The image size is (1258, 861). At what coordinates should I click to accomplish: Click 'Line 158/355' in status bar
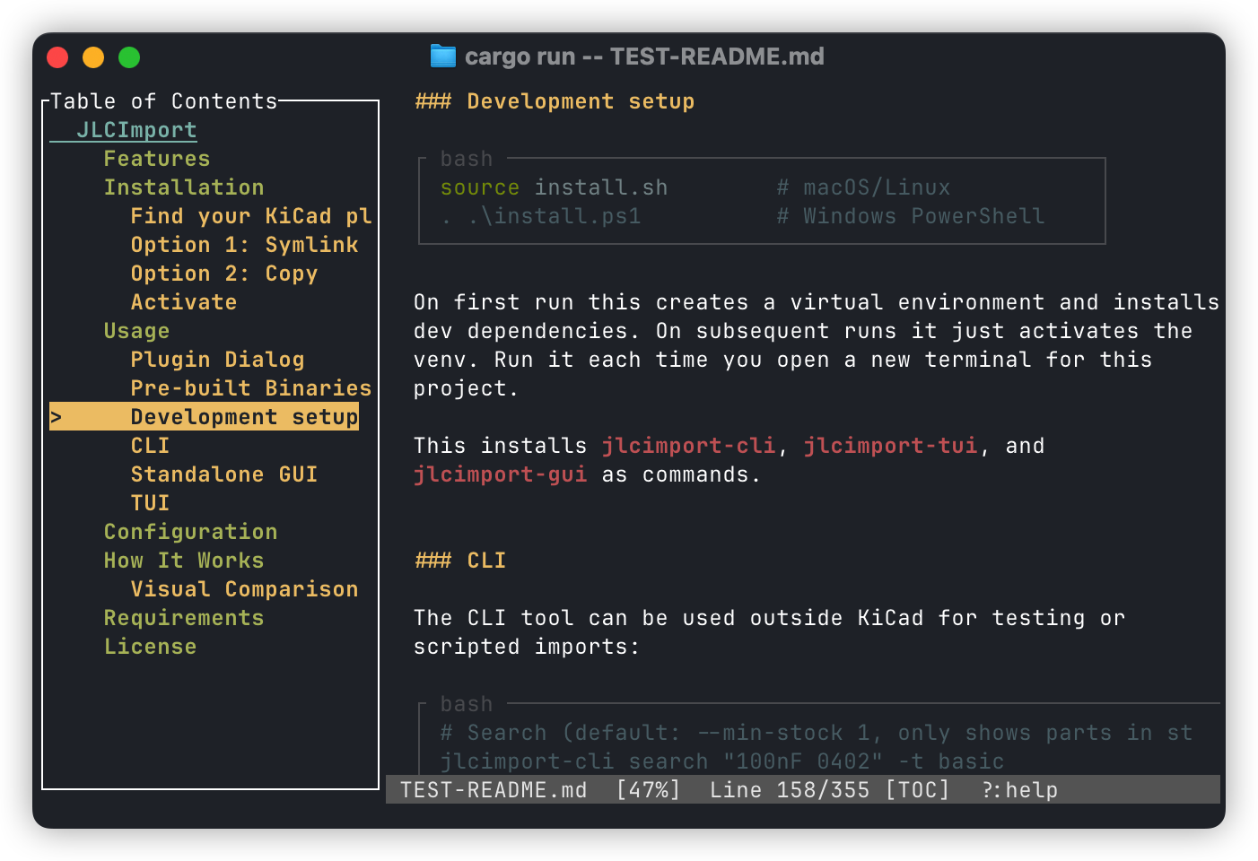[x=790, y=790]
